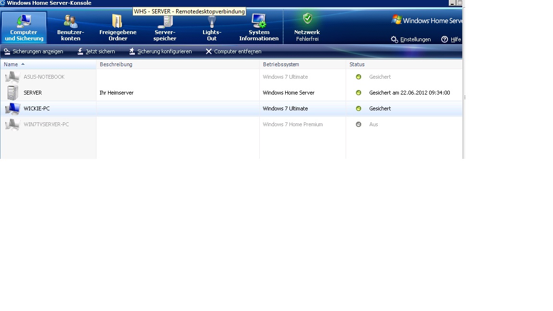The width and height of the screenshot is (553, 311).
Task: Start a backup with Jetzt sichern
Action: pyautogui.click(x=96, y=51)
